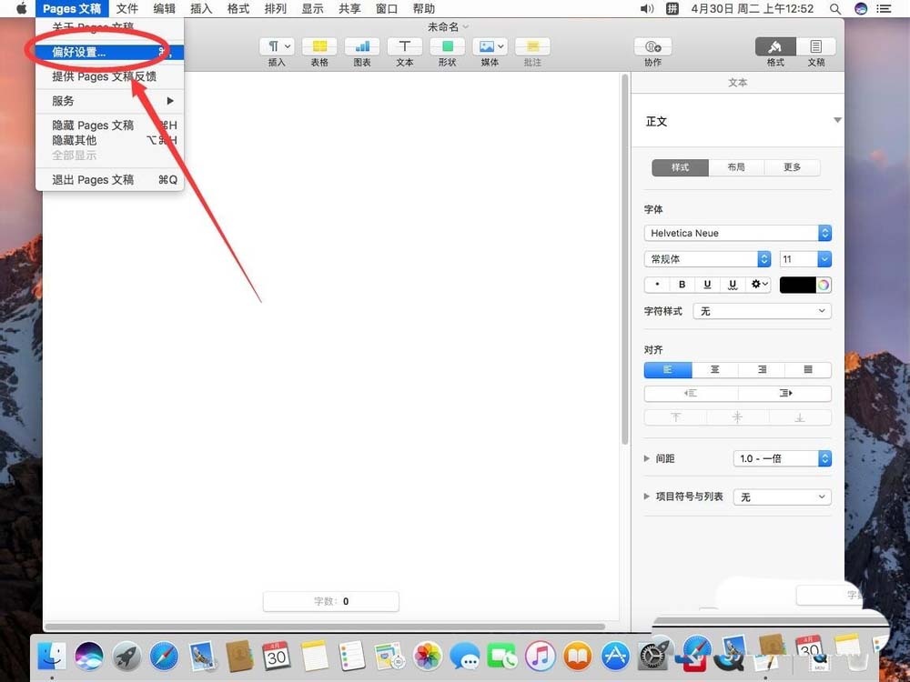Image resolution: width=910 pixels, height=682 pixels.
Task: Select 偏好设置 in the Pages menu
Action: click(x=79, y=53)
